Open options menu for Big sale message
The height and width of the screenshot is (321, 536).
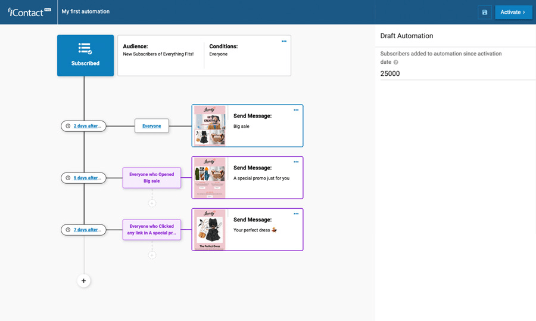[x=296, y=110]
